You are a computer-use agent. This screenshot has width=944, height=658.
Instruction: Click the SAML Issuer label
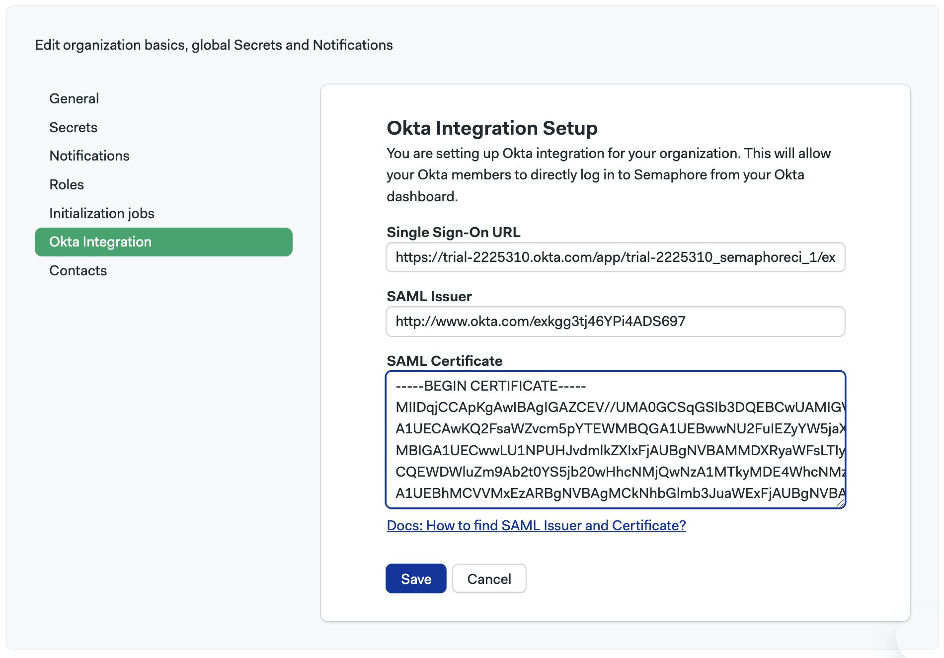(429, 296)
